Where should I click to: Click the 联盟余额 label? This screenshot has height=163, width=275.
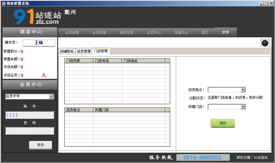tap(11, 59)
